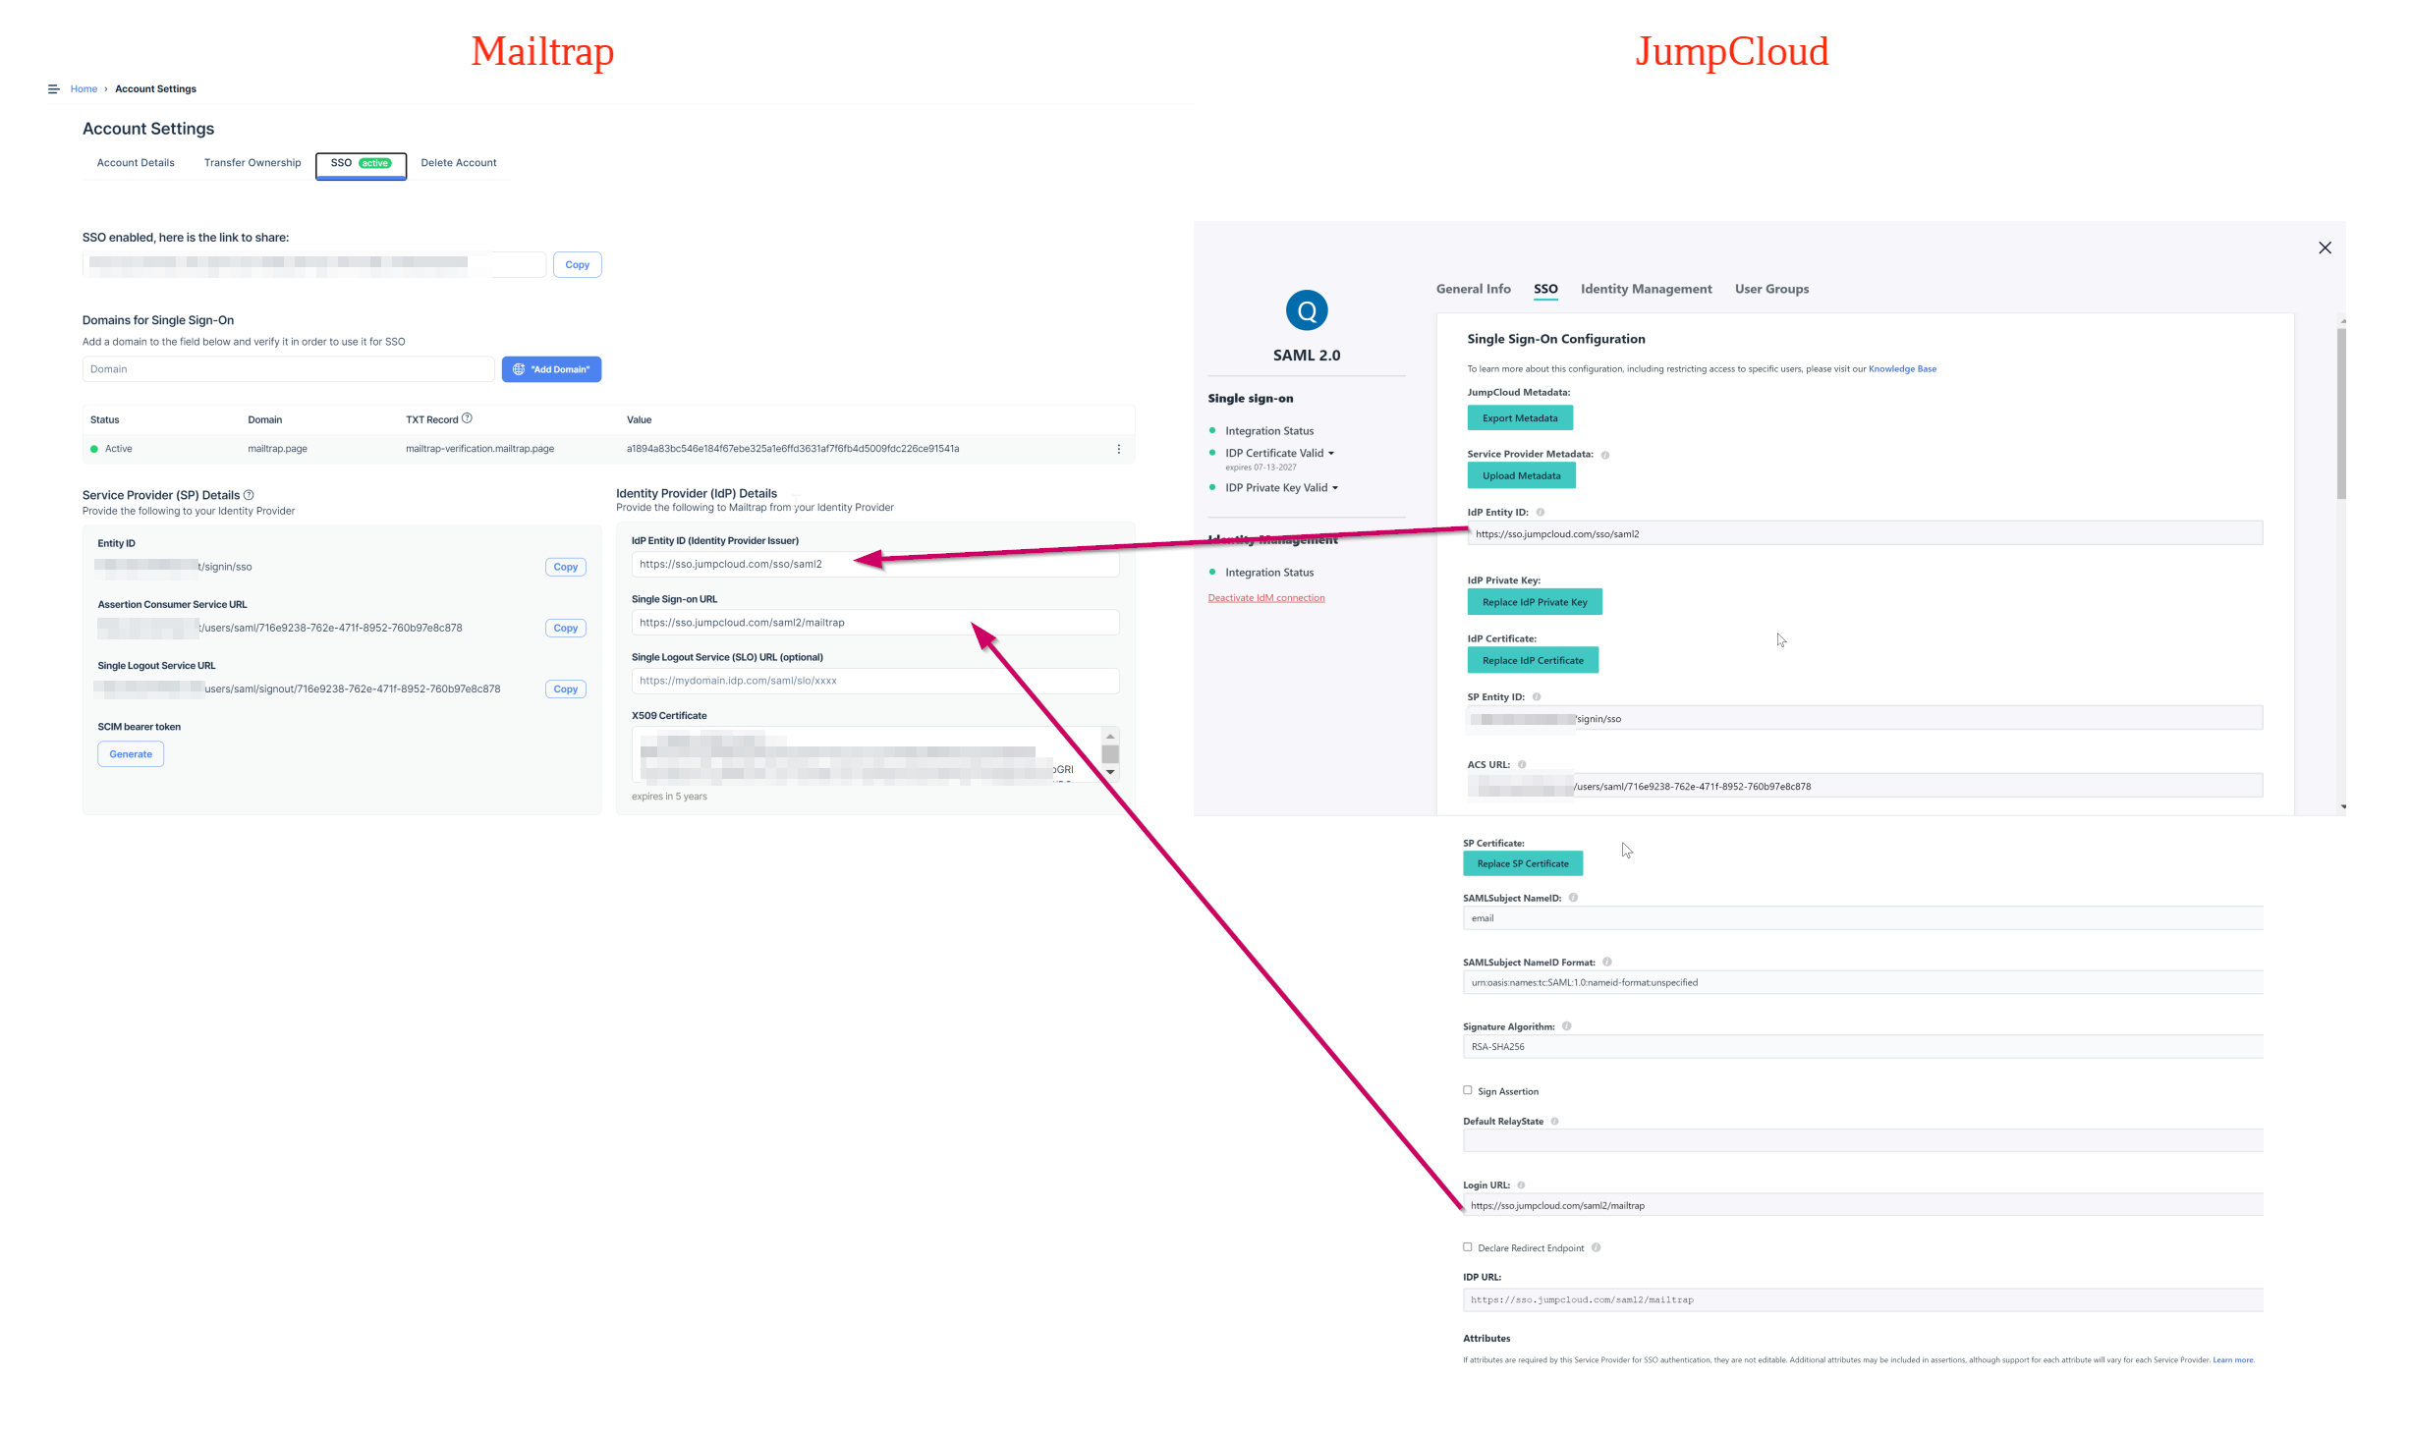The width and height of the screenshot is (2411, 1434).
Task: Switch to General Info tab in JumpCloud
Action: 1473,289
